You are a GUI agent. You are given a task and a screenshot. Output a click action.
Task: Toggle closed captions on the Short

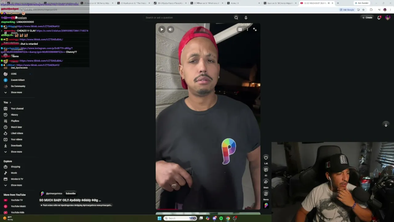pyautogui.click(x=240, y=30)
